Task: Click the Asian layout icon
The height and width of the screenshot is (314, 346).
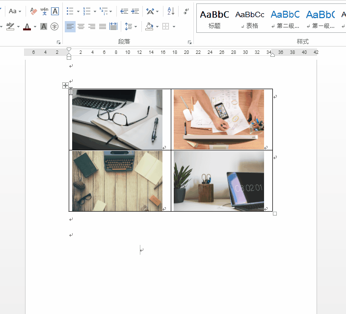Action: click(x=150, y=11)
